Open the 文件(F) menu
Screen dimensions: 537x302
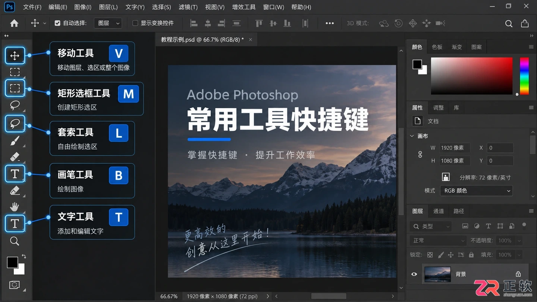pos(32,7)
